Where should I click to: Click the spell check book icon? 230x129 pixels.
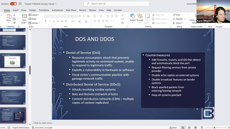point(9,127)
